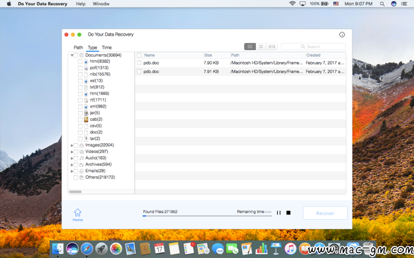This screenshot has width=414, height=258.
Task: Select the htm(1889) file type
Action: [x=99, y=94]
